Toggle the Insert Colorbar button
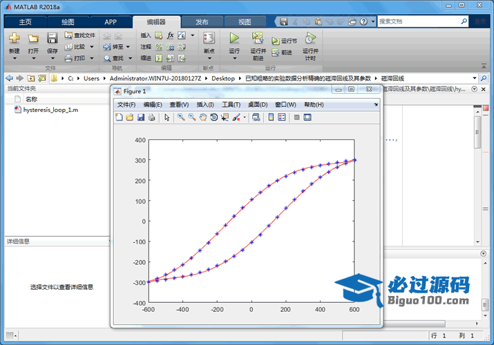Image resolution: width=494 pixels, height=345 pixels. pos(271,117)
